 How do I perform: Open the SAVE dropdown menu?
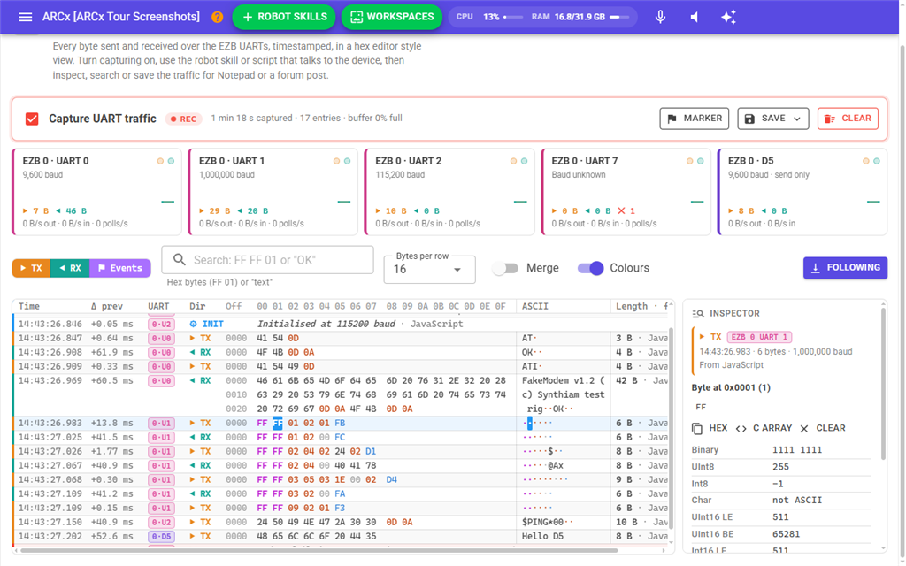click(772, 119)
